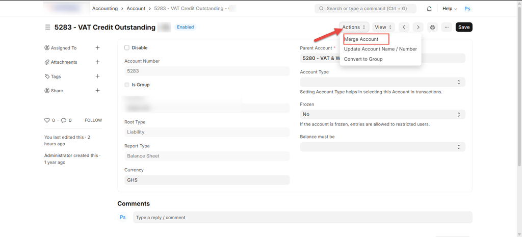Go to previous record arrow
This screenshot has height=237, width=522.
404,27
